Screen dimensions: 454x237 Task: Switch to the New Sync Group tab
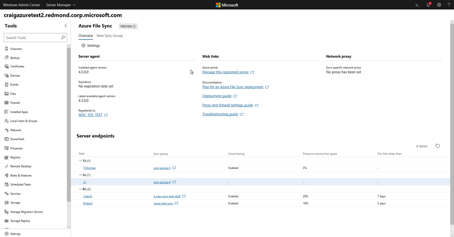coord(110,35)
